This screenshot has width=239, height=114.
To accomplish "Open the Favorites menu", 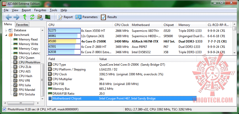I will (40, 10).
